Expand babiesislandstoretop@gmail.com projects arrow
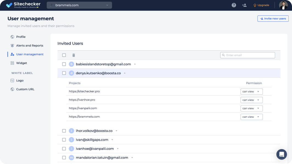292x164 pixels. coord(135,64)
